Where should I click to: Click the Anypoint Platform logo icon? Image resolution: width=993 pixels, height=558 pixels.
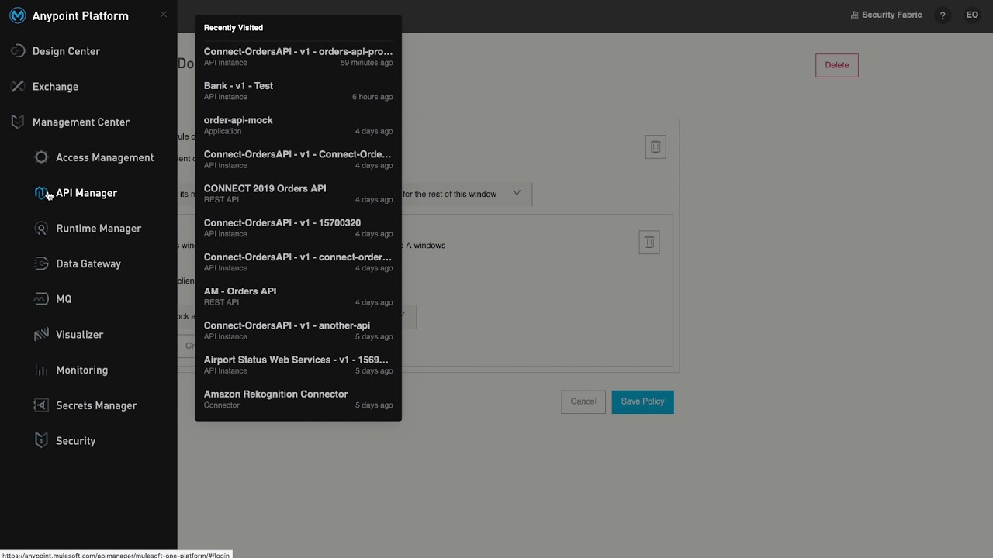tap(17, 16)
